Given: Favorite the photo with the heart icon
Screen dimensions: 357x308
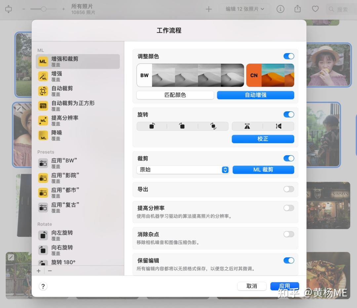Looking at the screenshot, I should pos(315,9).
